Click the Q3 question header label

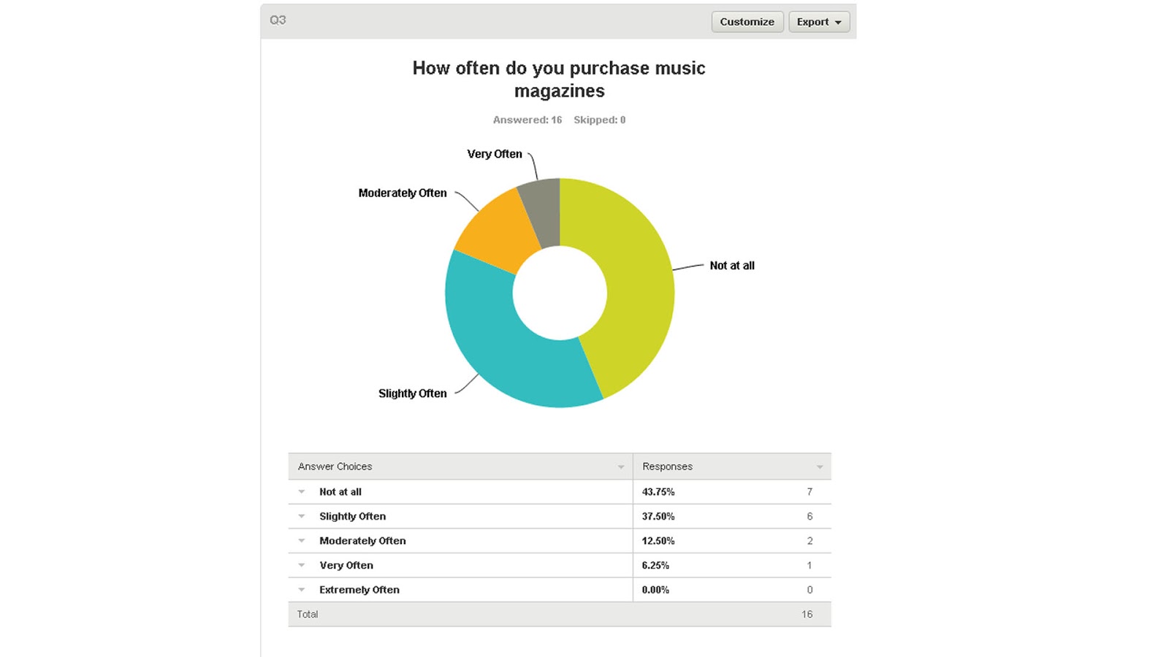coord(278,20)
